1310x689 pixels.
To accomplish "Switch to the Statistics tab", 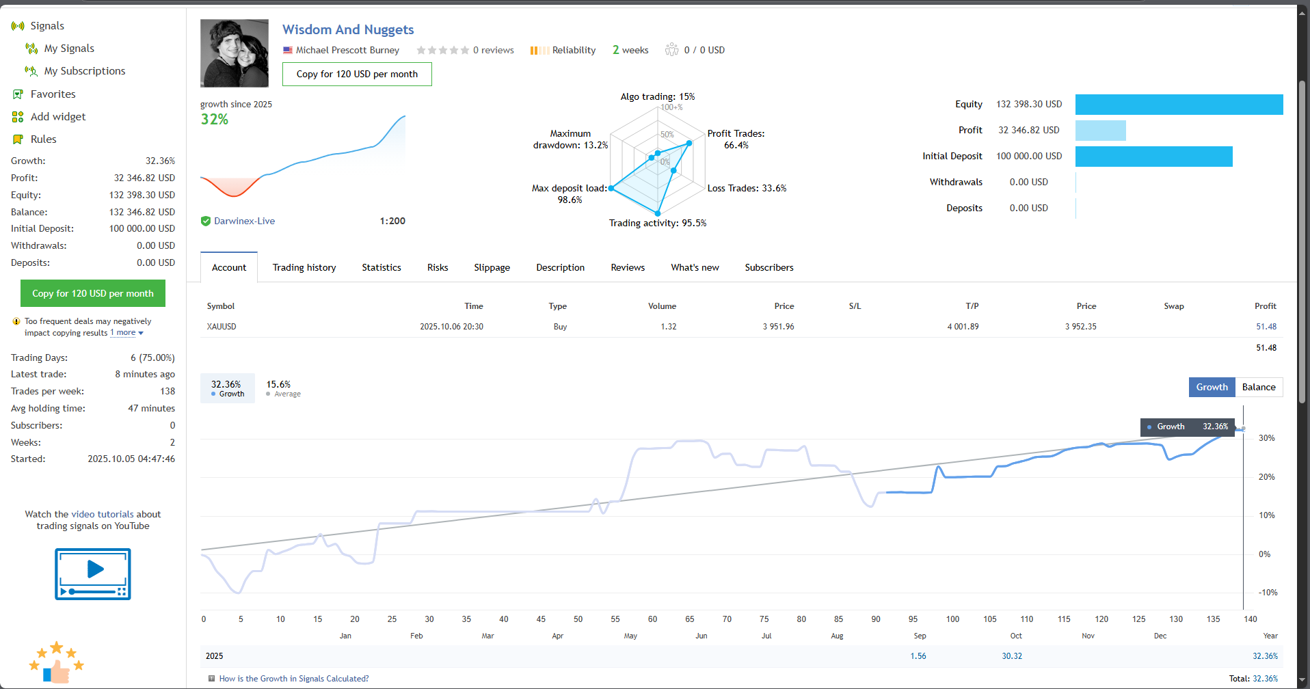I will (x=382, y=267).
